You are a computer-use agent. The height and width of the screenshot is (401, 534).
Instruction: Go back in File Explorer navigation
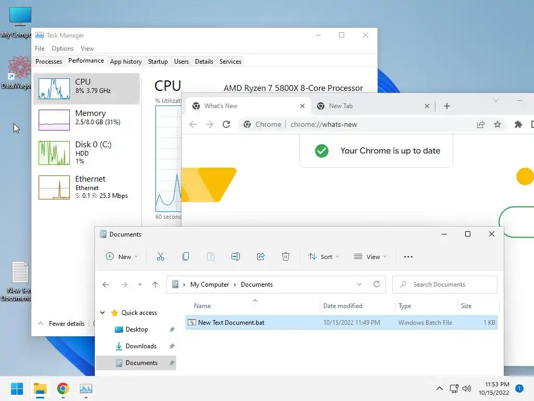click(x=106, y=285)
